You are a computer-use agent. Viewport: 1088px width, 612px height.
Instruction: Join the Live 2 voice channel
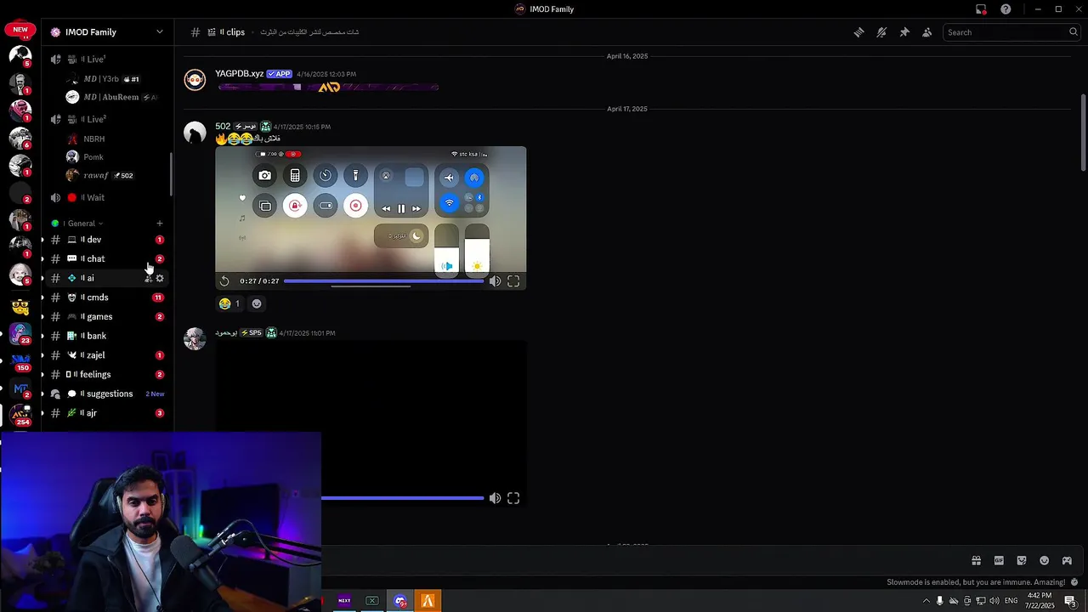click(106, 119)
